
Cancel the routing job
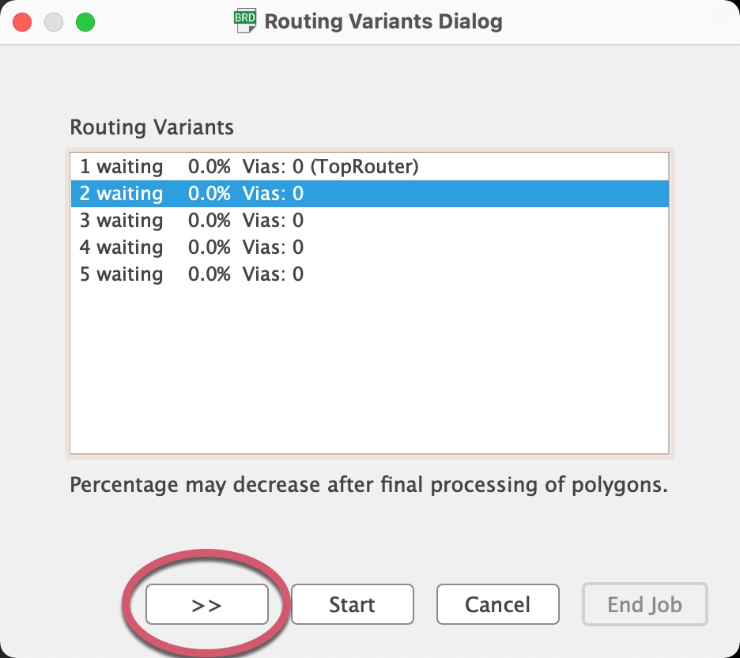497,604
